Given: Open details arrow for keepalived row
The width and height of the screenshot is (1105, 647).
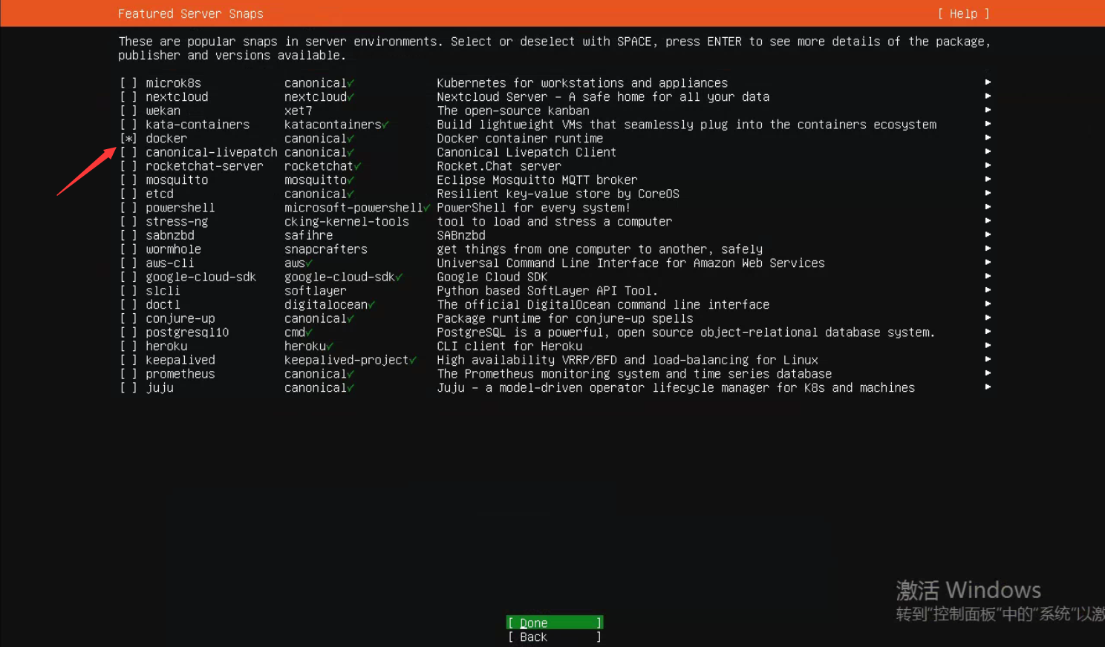Looking at the screenshot, I should click(x=988, y=359).
